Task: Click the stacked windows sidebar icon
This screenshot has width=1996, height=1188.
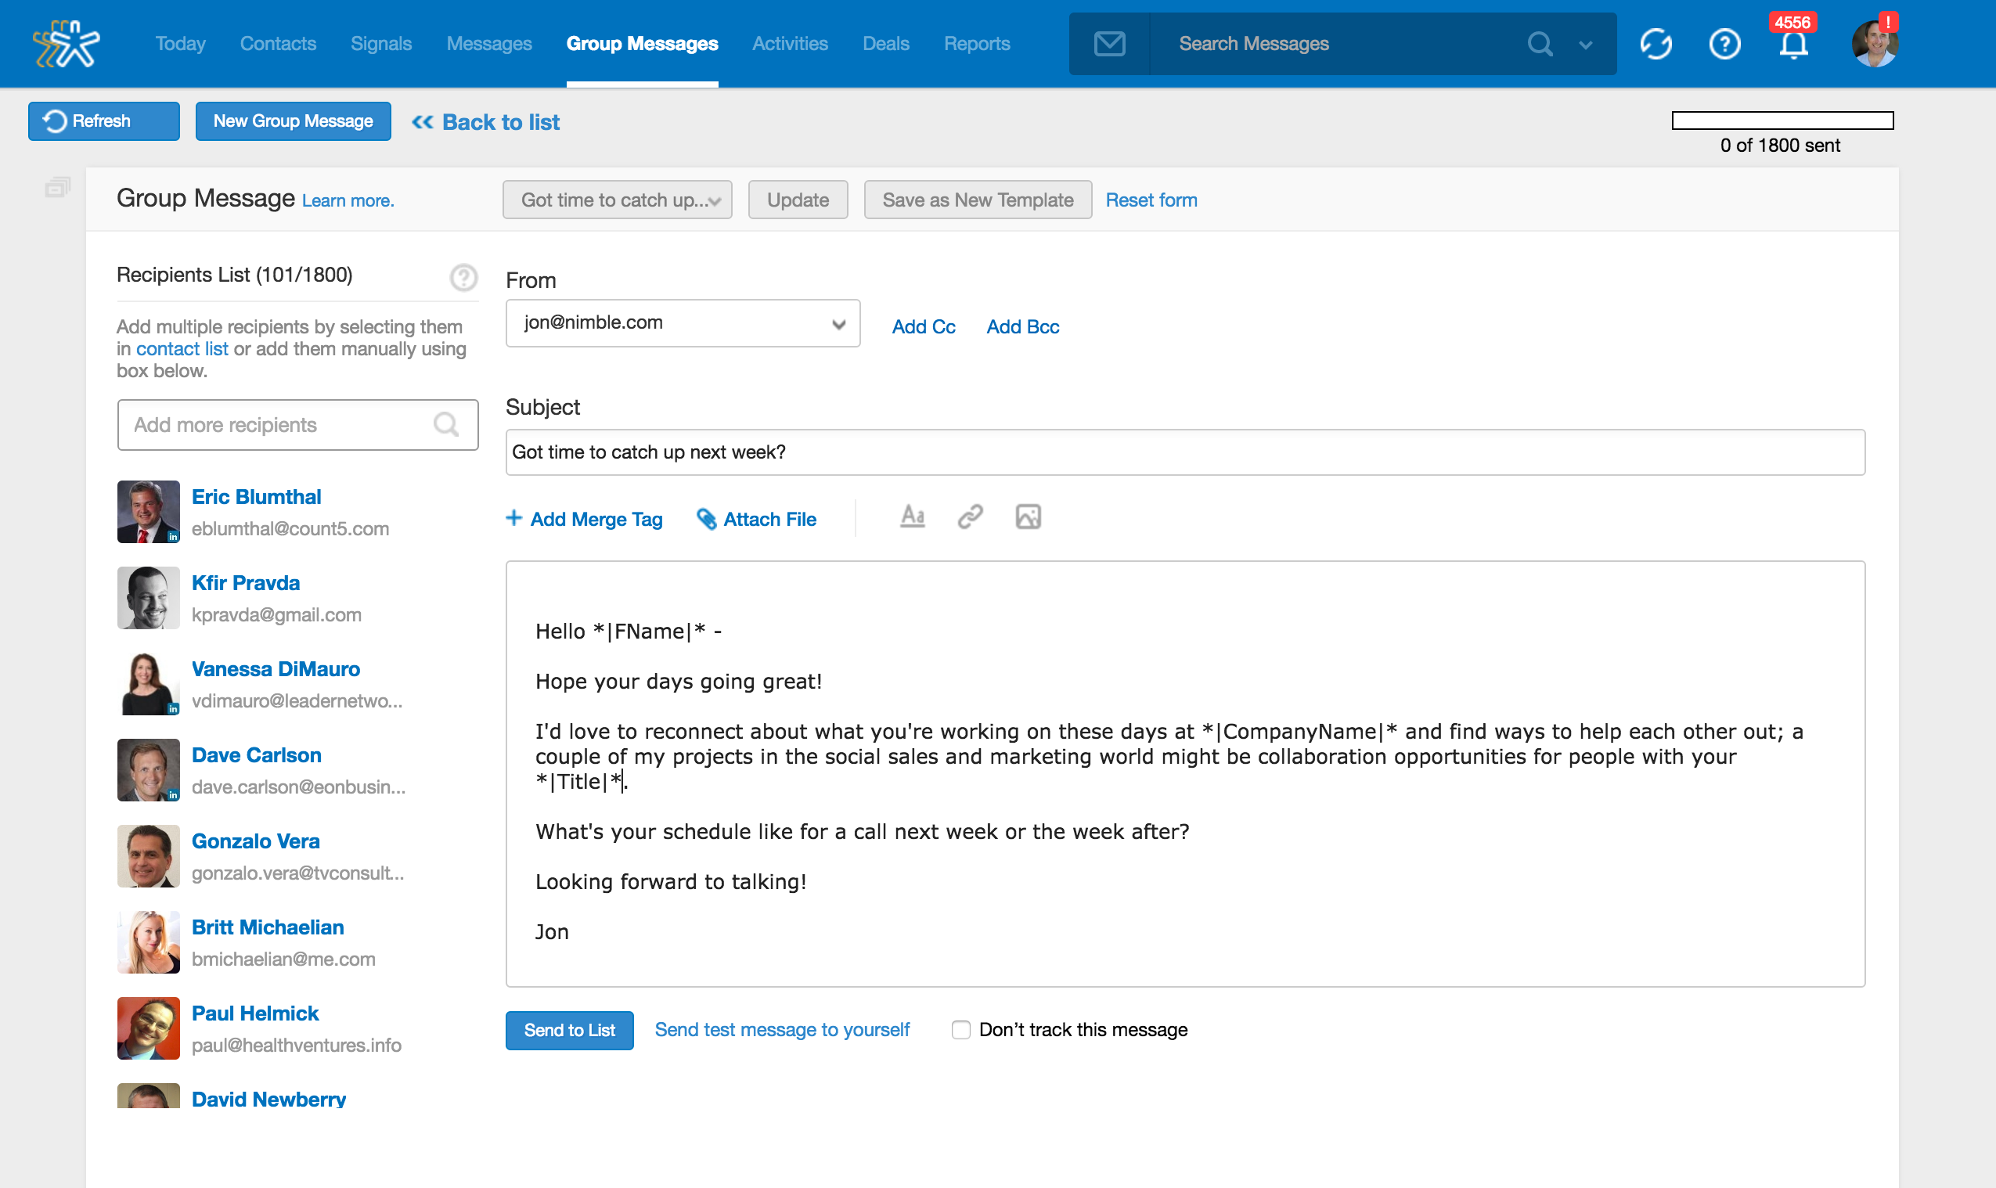Action: click(58, 188)
